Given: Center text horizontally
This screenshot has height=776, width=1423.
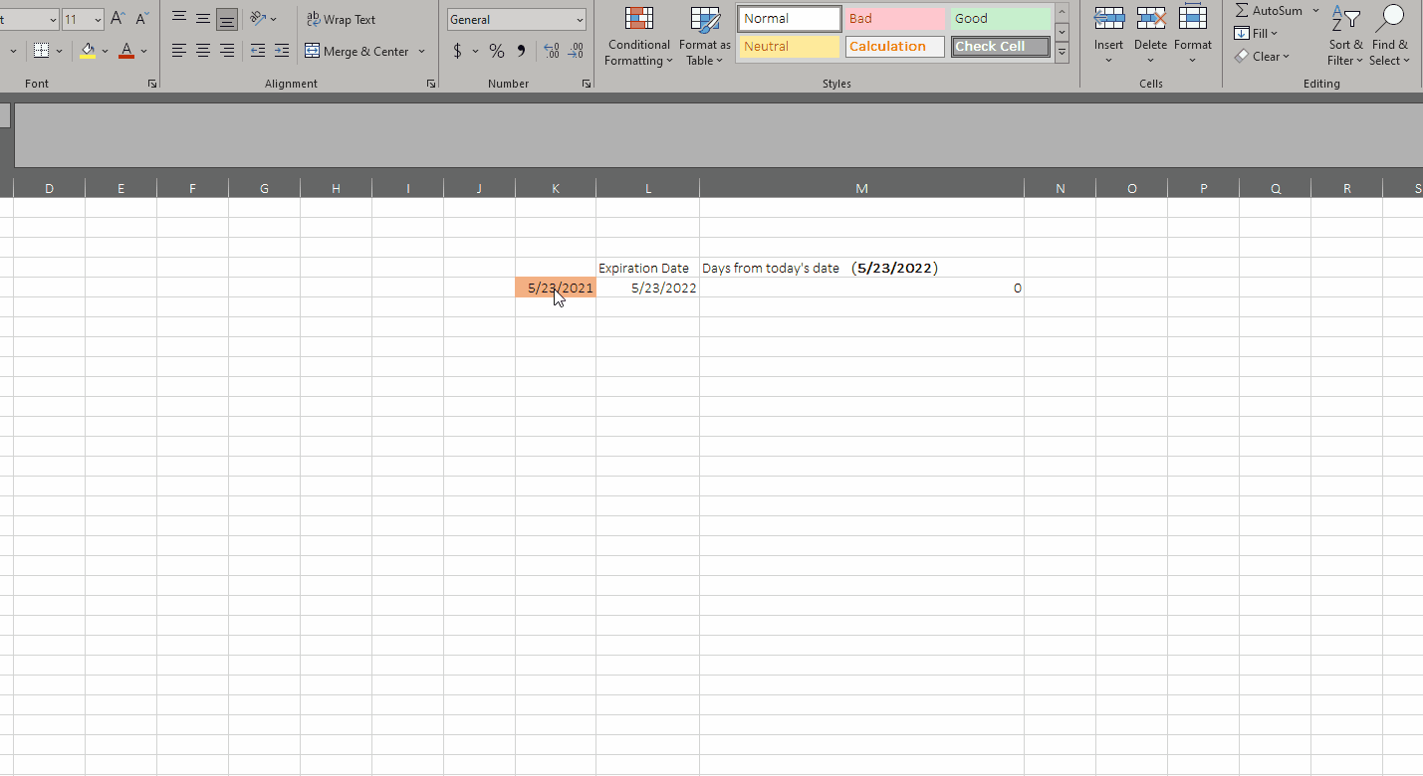Looking at the screenshot, I should pyautogui.click(x=203, y=51).
